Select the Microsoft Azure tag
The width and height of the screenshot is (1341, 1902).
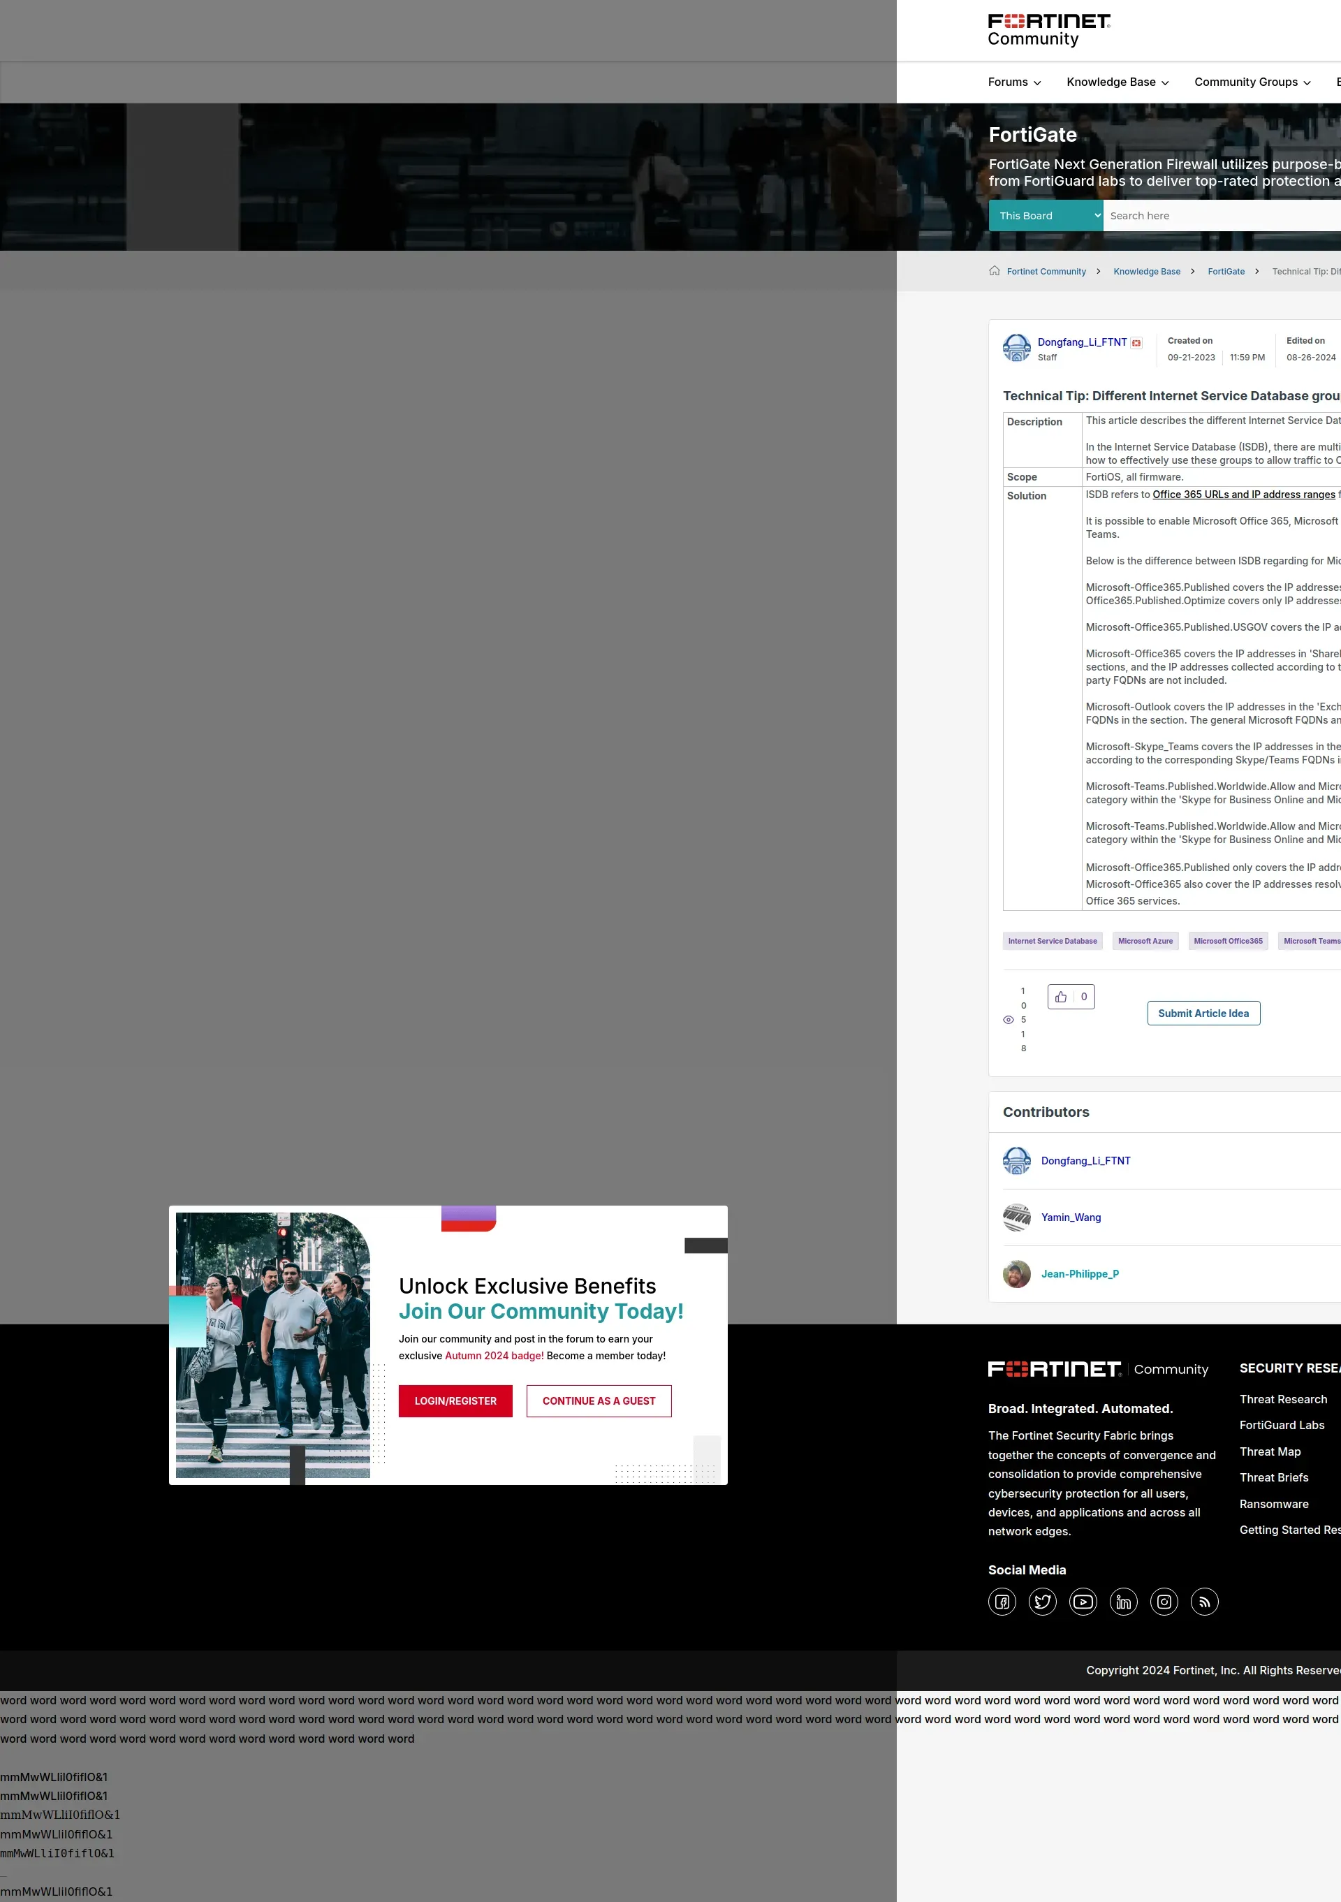[1145, 941]
